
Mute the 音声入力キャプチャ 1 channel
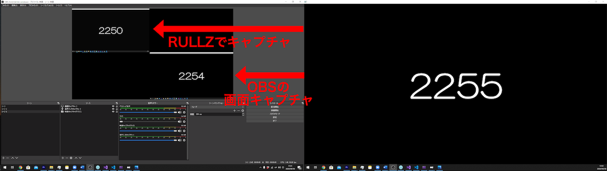(180, 140)
